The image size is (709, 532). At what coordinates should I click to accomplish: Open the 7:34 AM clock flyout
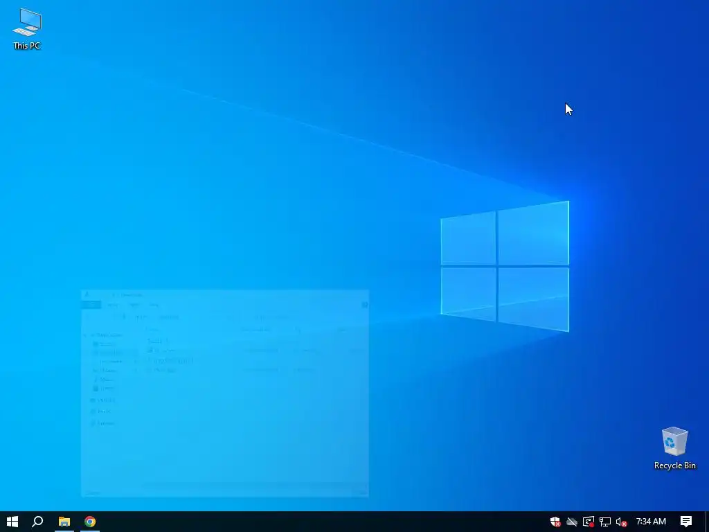point(651,522)
